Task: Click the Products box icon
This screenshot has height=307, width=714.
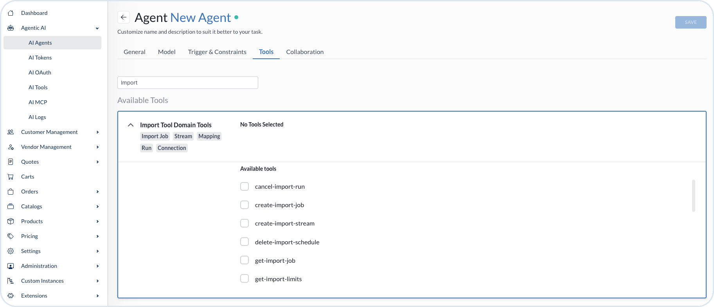Action: pos(11,221)
